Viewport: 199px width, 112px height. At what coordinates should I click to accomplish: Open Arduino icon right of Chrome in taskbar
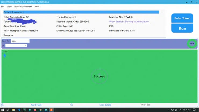(46, 110)
